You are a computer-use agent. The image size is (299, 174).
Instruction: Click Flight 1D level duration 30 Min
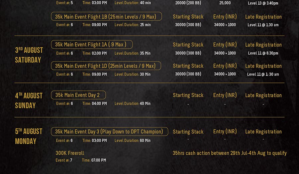pyautogui.click(x=145, y=74)
